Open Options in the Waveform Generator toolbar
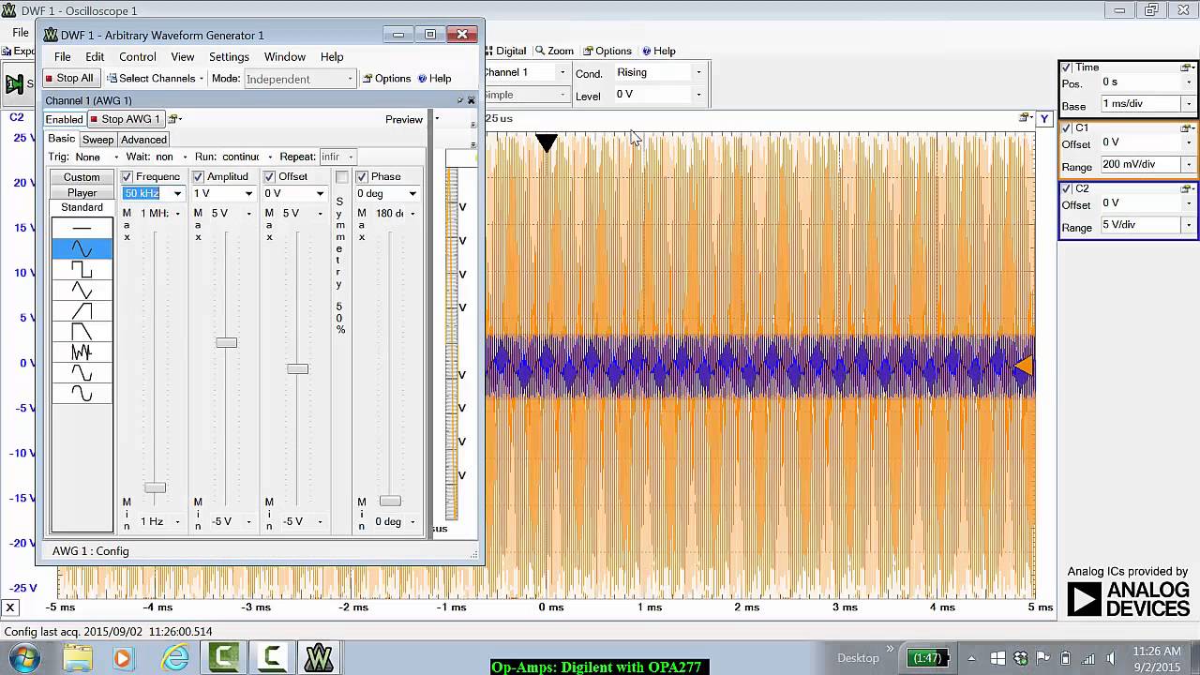This screenshot has width=1200, height=675. coord(386,79)
